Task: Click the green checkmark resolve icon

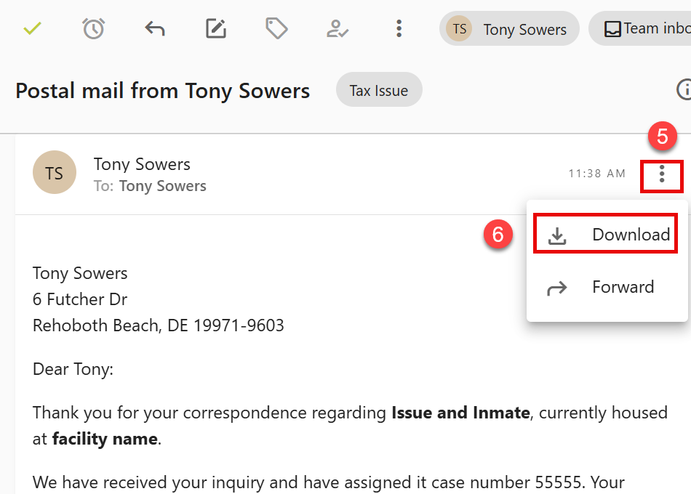Action: tap(32, 28)
